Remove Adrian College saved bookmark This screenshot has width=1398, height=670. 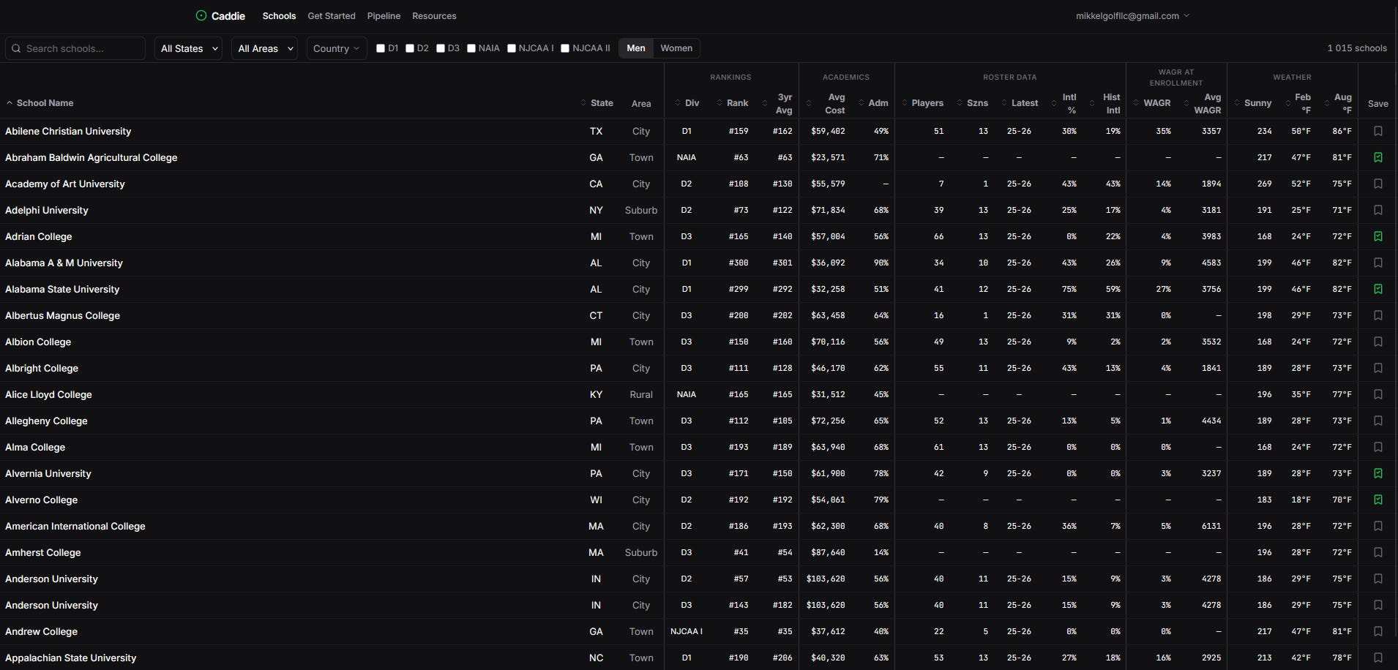click(1378, 236)
